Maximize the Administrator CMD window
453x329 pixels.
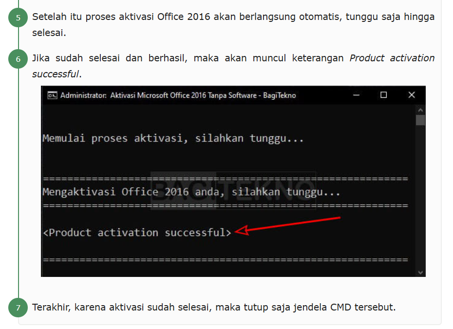click(x=383, y=95)
